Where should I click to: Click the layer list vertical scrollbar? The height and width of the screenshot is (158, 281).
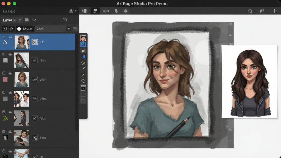click(x=77, y=82)
